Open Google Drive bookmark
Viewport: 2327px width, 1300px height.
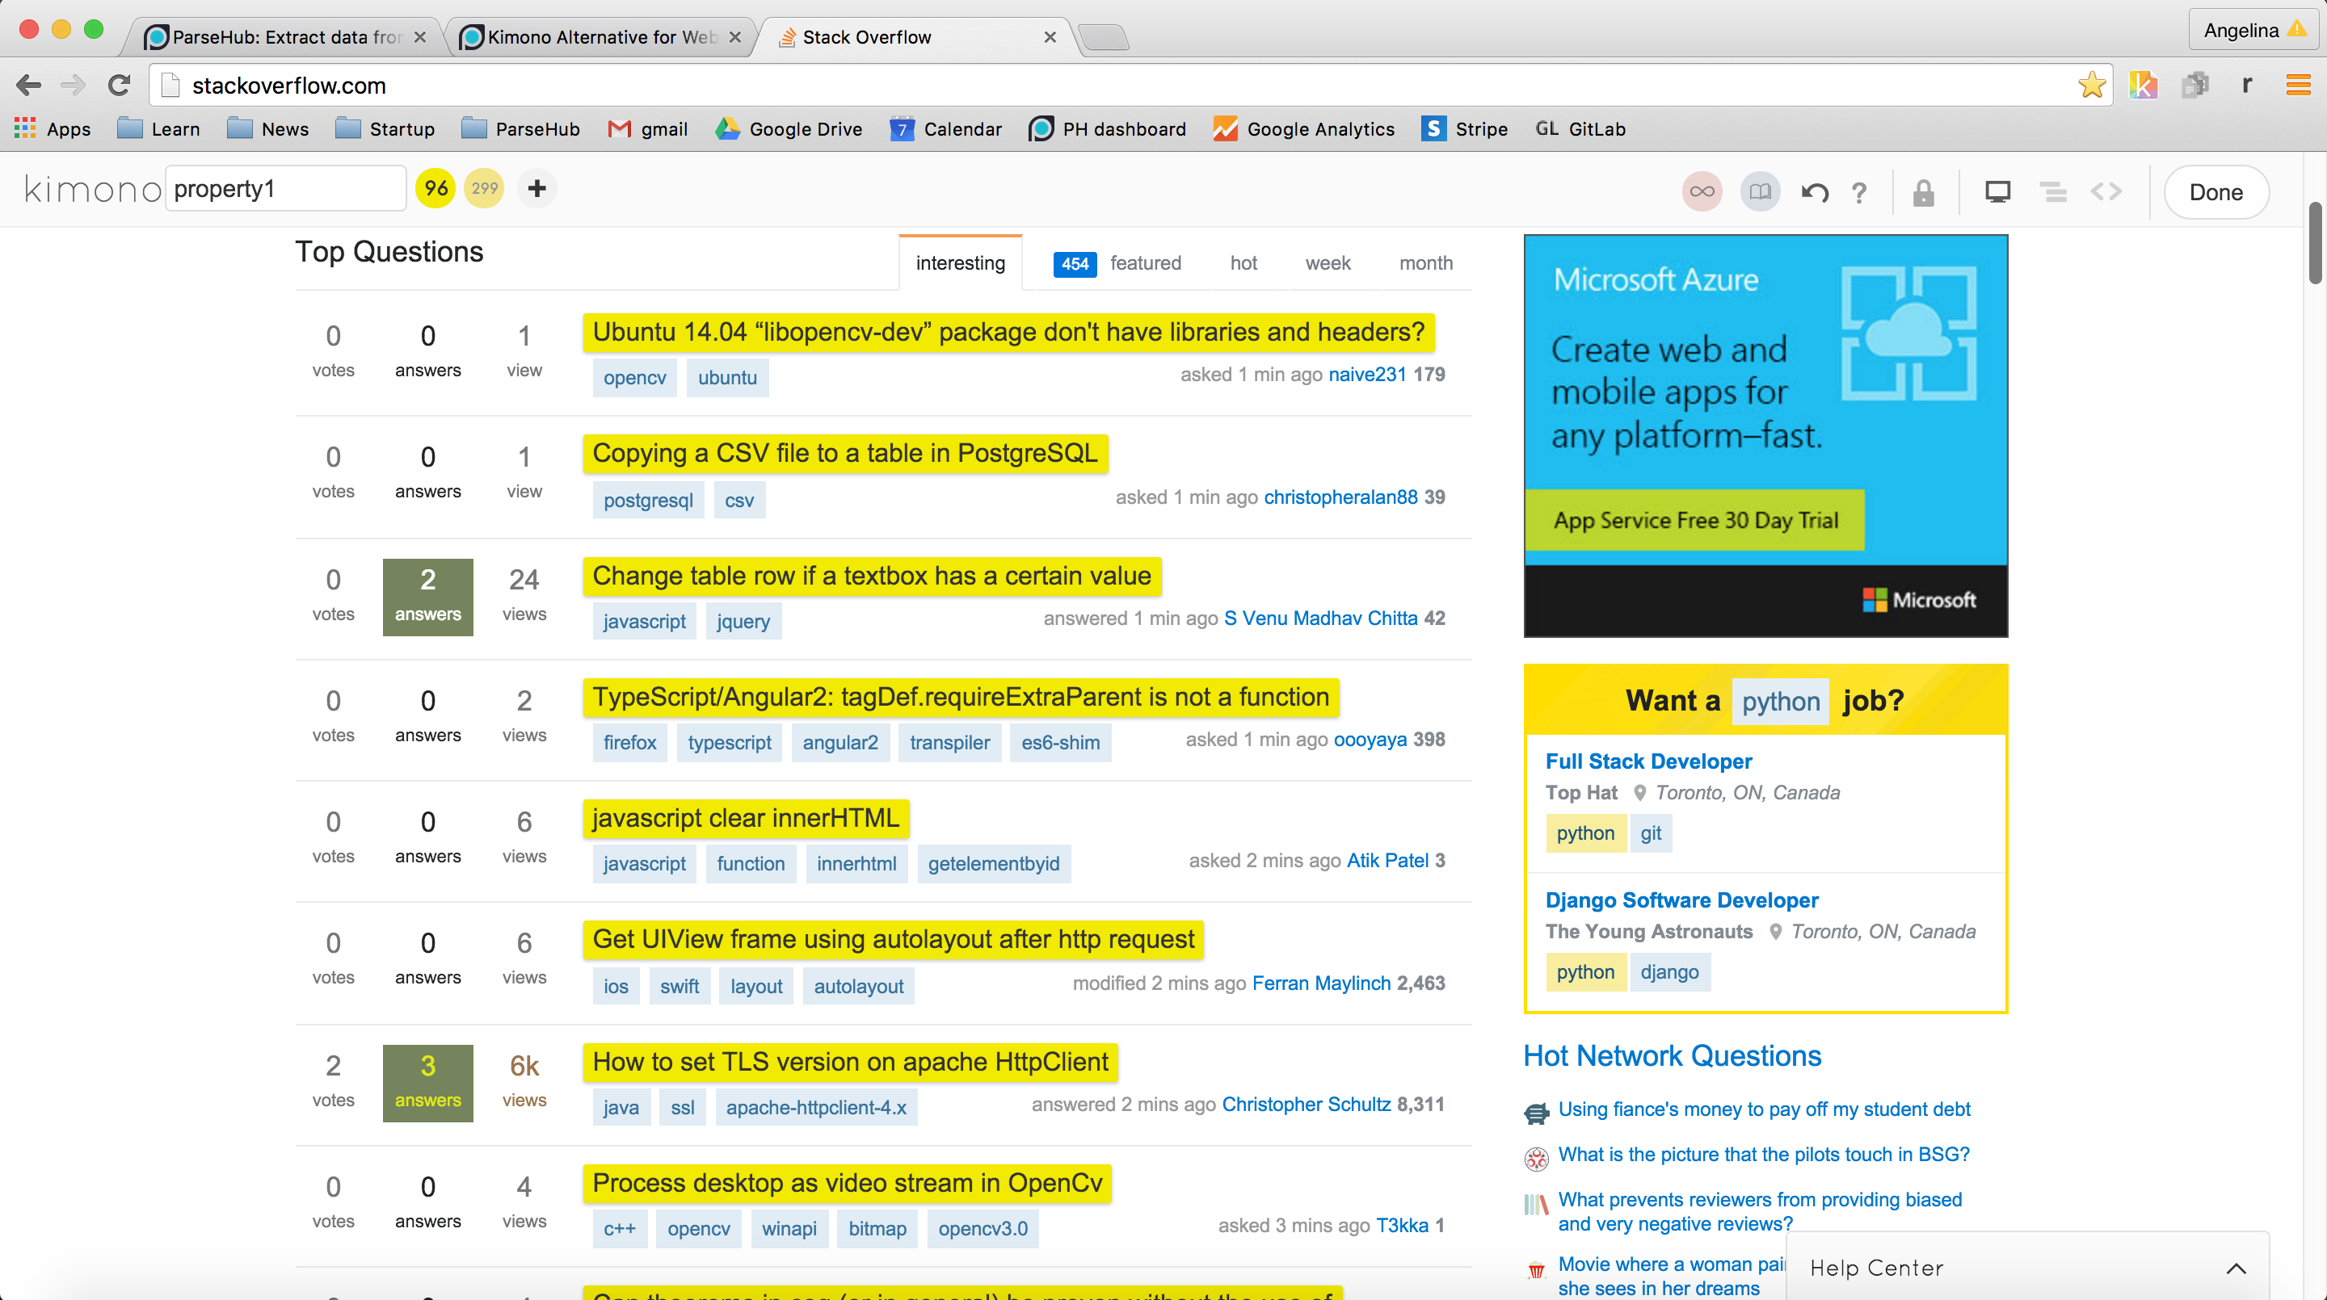(789, 129)
